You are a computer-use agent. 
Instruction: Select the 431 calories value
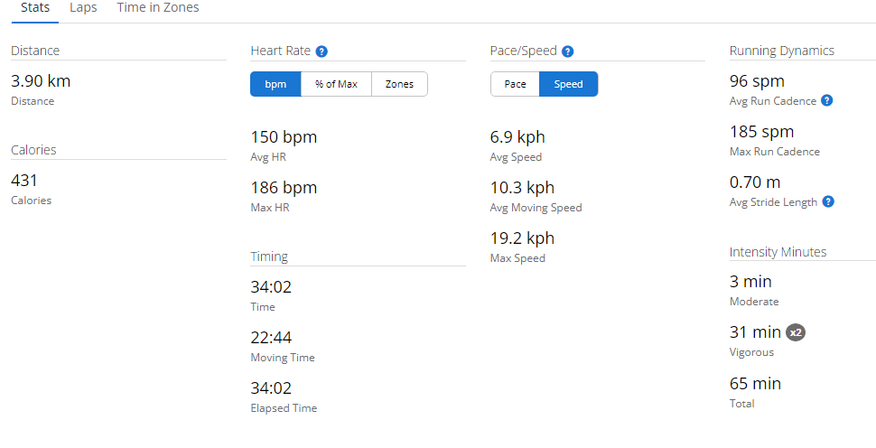24,181
